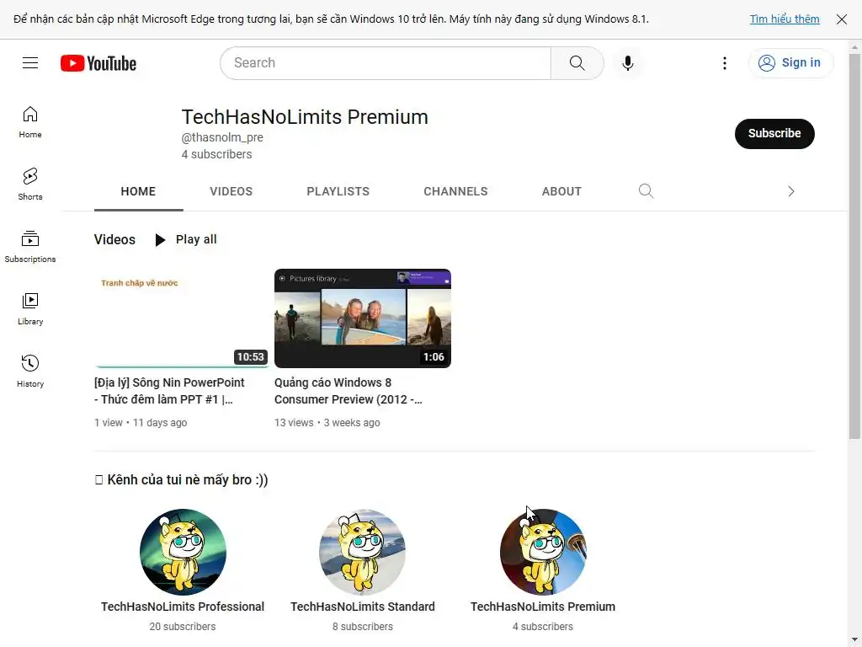Click 'Quảng cáo Windows 8 Consumer Preview' title
This screenshot has height=647, width=862.
click(348, 391)
